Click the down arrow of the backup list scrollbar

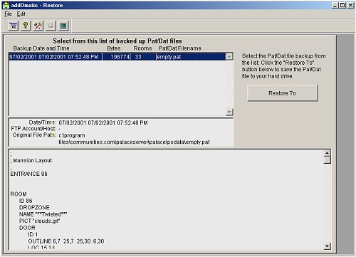point(229,112)
